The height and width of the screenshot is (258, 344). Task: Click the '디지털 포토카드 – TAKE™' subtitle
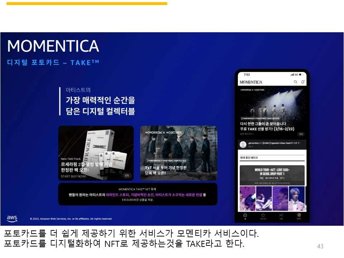tap(53, 62)
